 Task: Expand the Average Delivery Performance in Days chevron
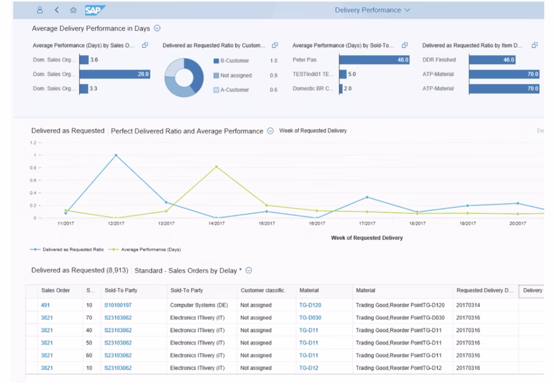pos(157,28)
